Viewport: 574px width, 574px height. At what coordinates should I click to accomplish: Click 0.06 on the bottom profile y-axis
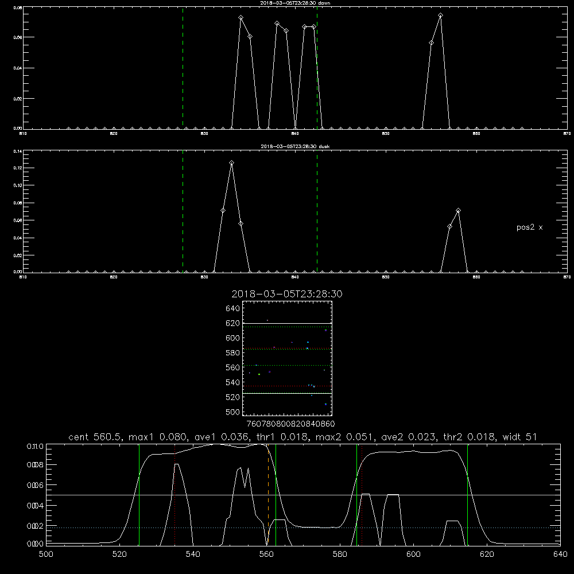[x=35, y=485]
